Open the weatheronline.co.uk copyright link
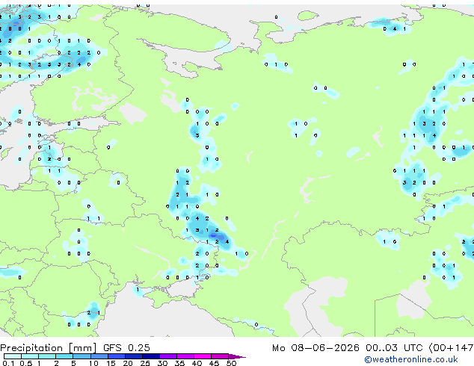This screenshot has width=474, height=366. pos(411,359)
